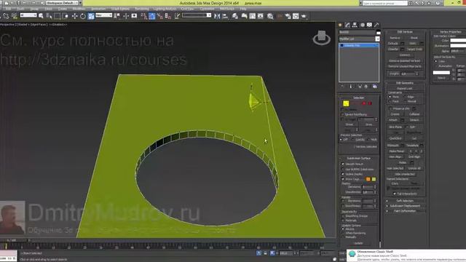Select the Element sub-object level icon
The width and height of the screenshot is (466, 262).
pos(370,103)
